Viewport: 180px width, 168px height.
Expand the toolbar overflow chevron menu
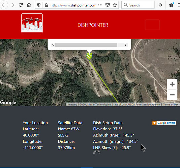pyautogui.click(x=160, y=5)
